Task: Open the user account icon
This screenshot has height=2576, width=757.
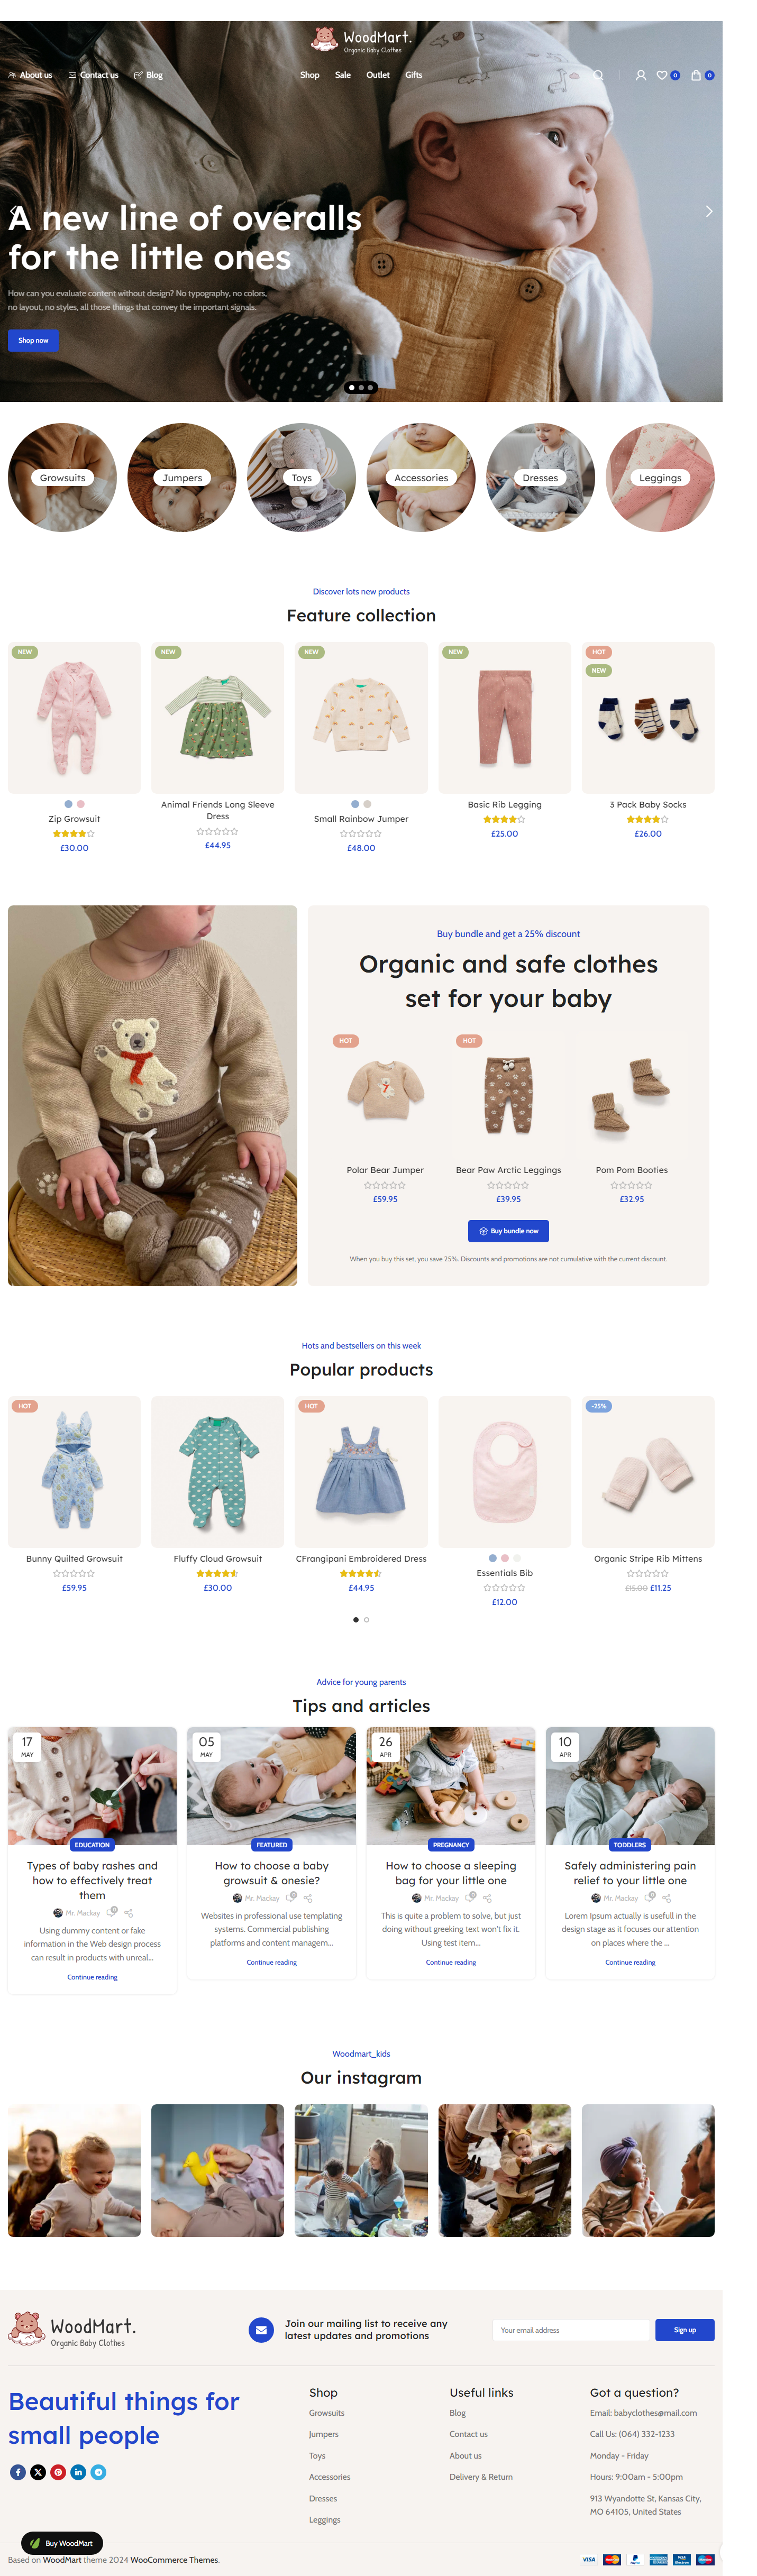Action: click(640, 75)
